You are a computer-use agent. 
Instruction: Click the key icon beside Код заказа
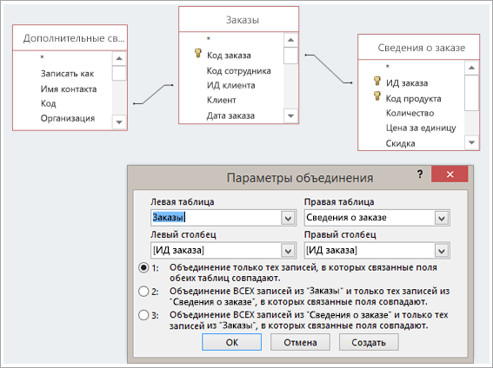tap(197, 53)
